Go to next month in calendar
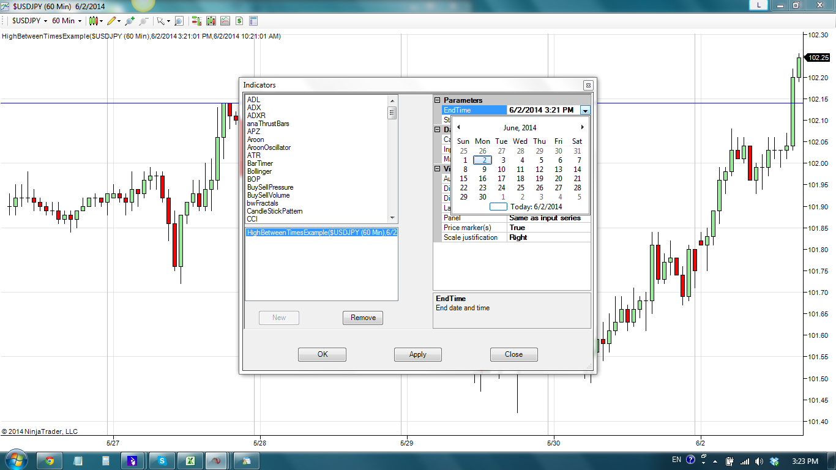The height and width of the screenshot is (470, 836). point(582,127)
